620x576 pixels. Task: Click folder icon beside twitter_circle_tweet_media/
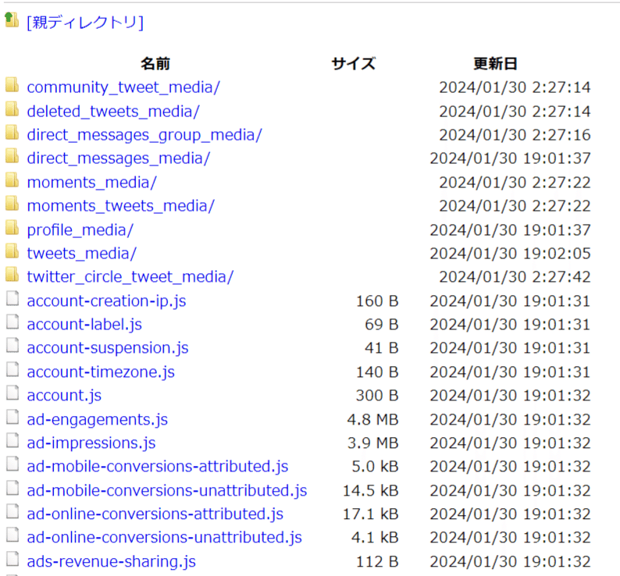[x=12, y=274]
